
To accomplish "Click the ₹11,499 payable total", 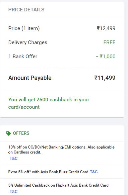I will click(105, 78).
